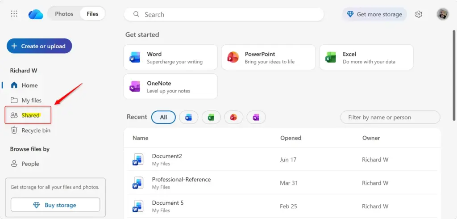Click the OneNote app icon in card
This screenshot has width=457, height=219.
(135, 86)
